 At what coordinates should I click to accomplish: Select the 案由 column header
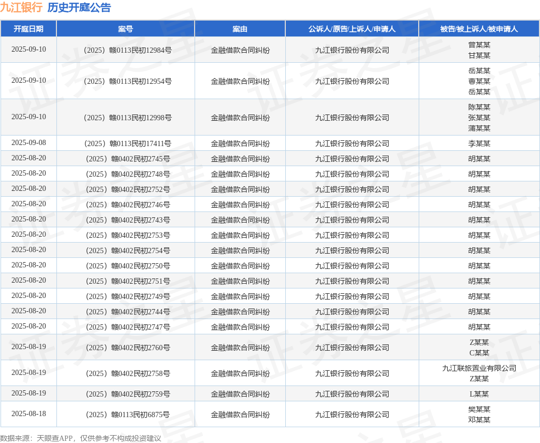(240, 29)
